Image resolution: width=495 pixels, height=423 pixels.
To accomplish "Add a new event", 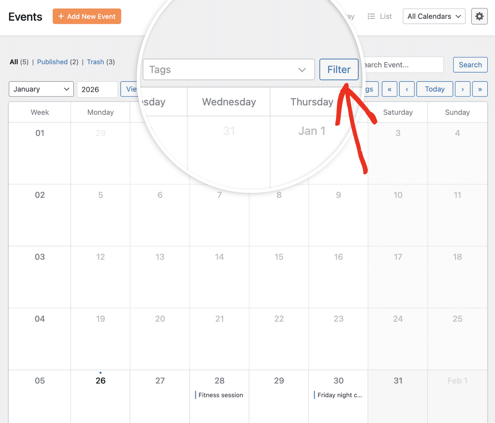I will pyautogui.click(x=87, y=16).
